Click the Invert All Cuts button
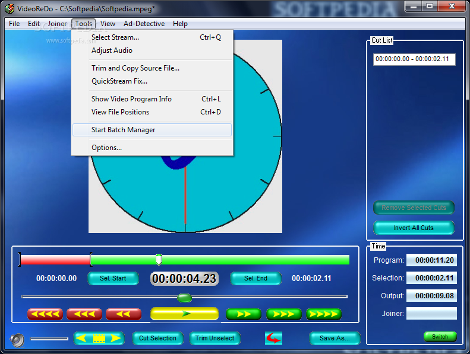Viewport: 470px width, 354px height. 414,228
